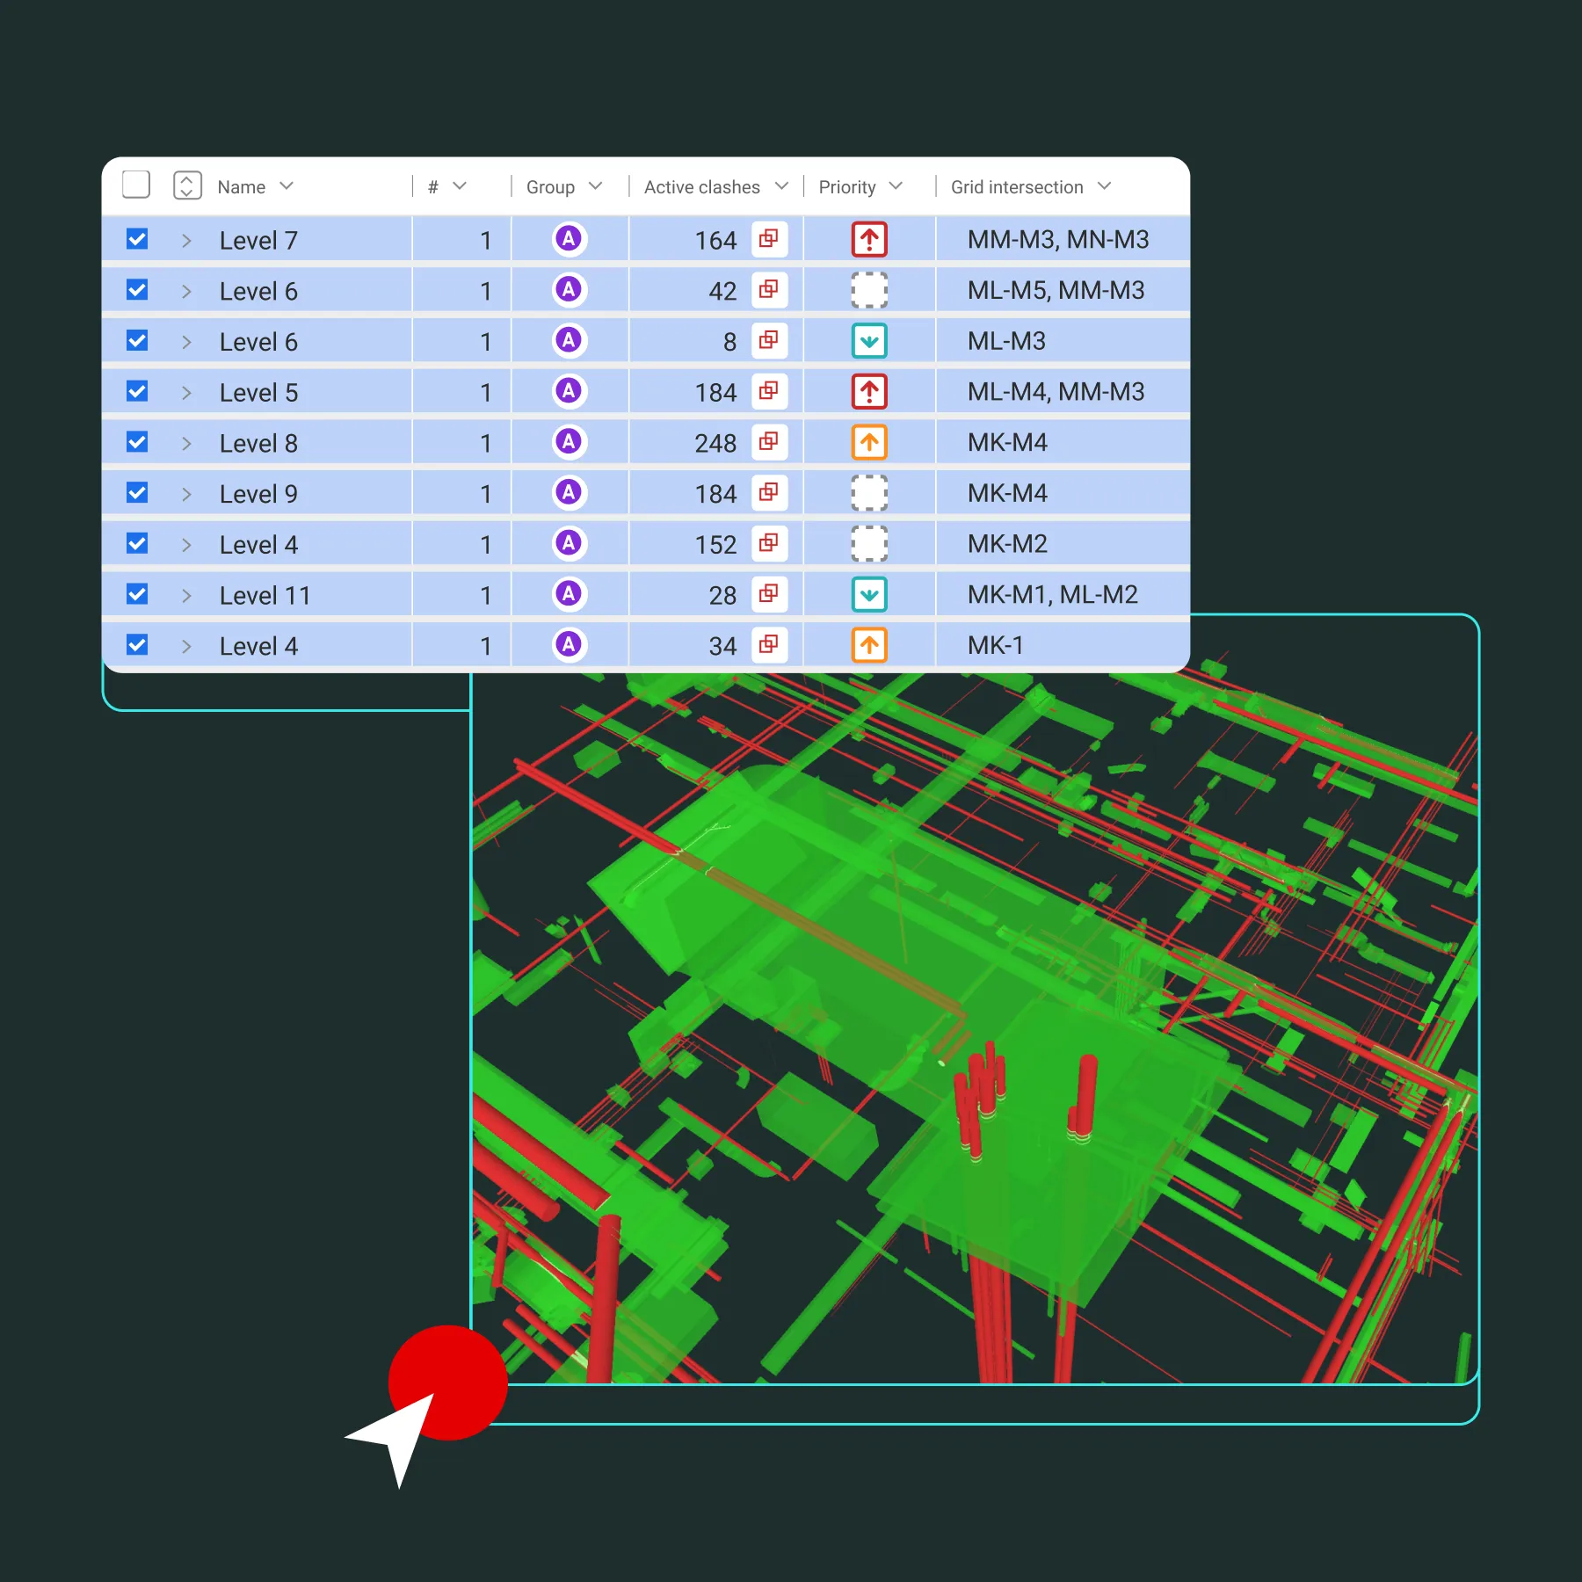Open the Active clashes column menu
1582x1582 pixels.
pos(781,185)
